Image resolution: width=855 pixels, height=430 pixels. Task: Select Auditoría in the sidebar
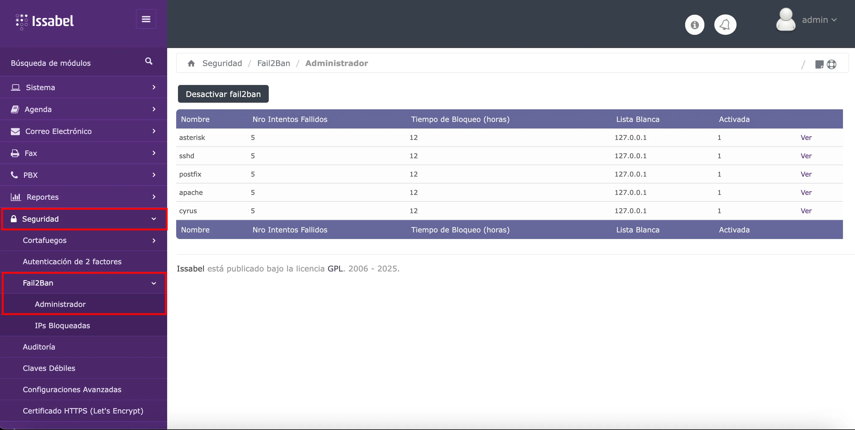[39, 347]
